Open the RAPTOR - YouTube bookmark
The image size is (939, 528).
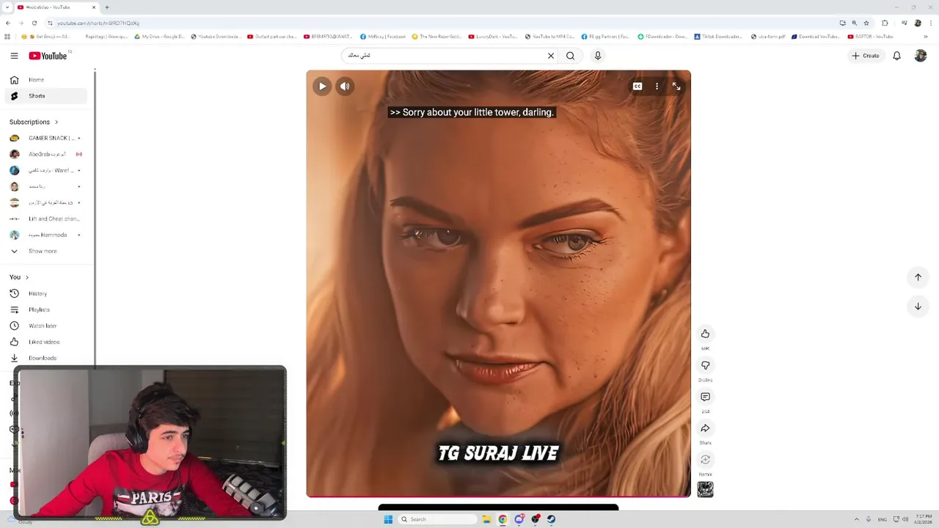point(871,37)
